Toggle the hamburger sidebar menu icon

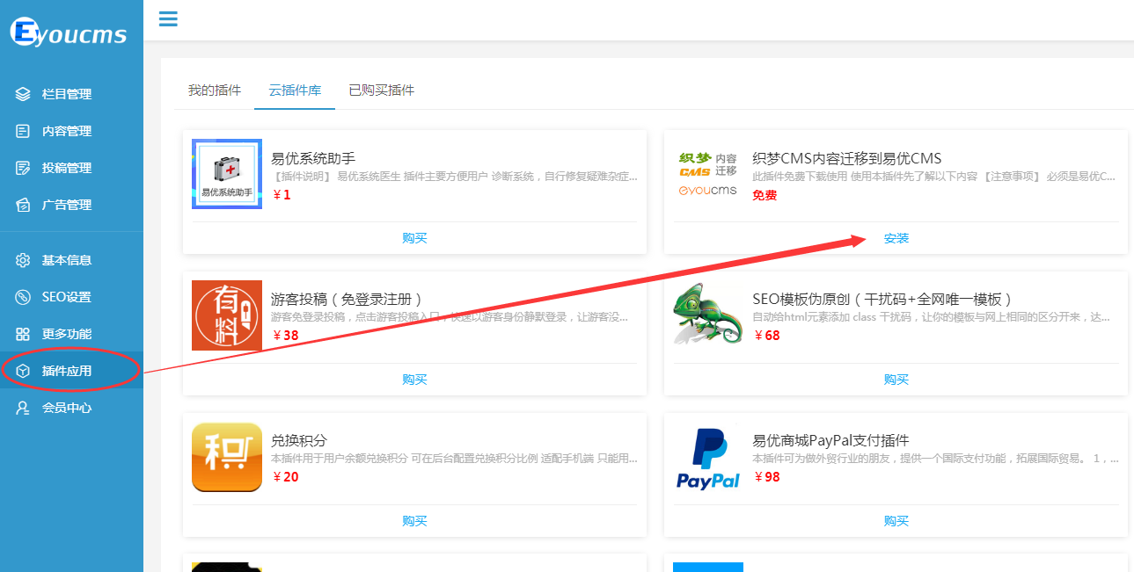click(168, 19)
